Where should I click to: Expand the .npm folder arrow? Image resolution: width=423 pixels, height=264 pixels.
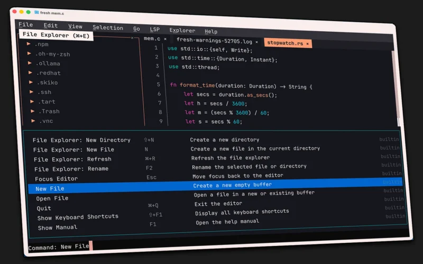click(29, 44)
